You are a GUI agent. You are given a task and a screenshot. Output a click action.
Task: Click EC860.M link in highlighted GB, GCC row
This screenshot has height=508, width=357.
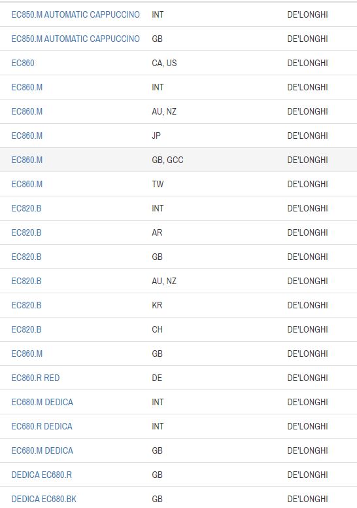click(27, 160)
